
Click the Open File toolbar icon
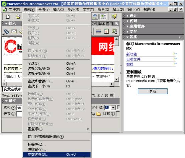[x=18, y=17]
